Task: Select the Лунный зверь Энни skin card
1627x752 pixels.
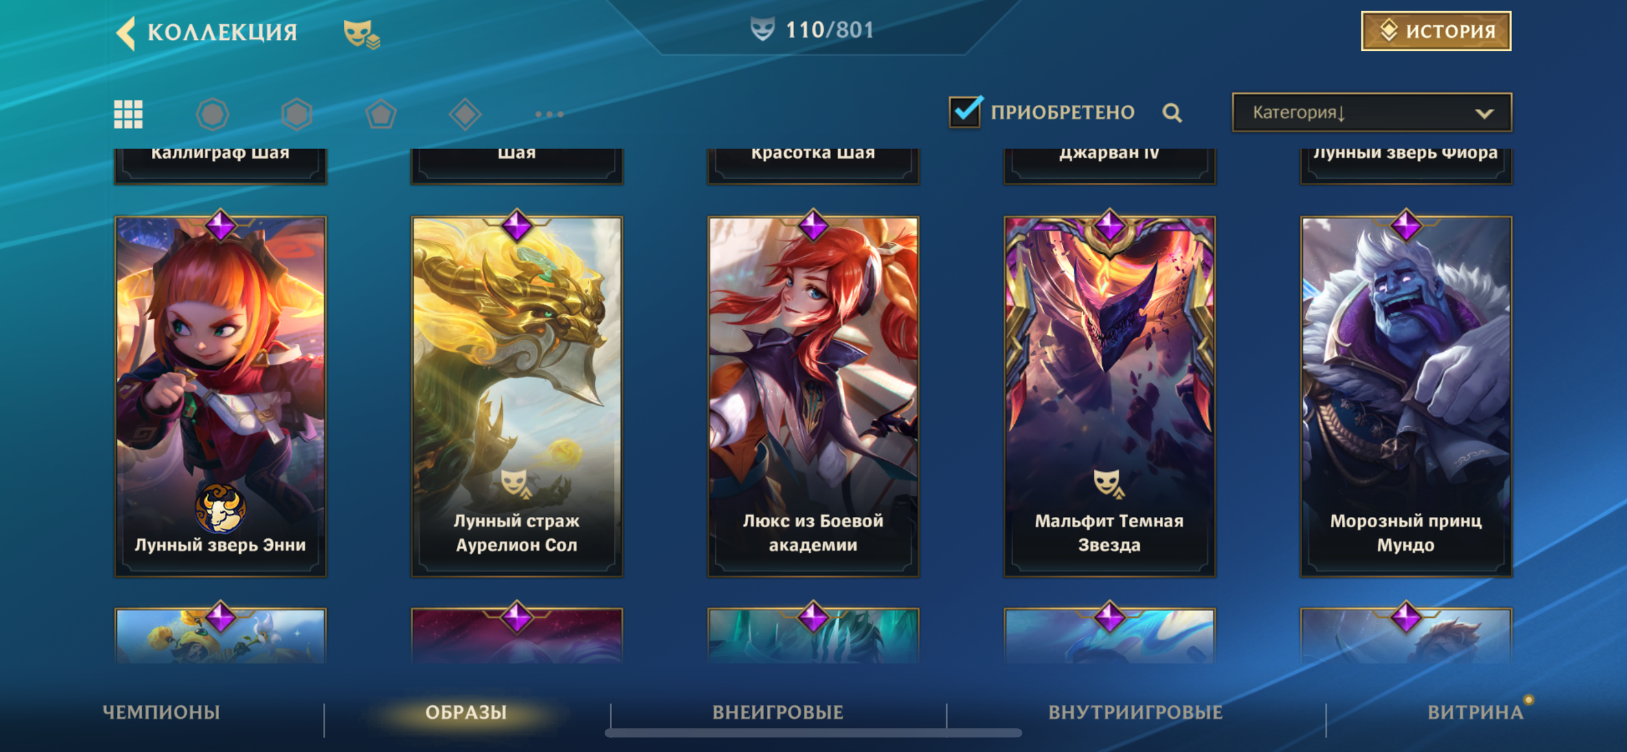Action: click(x=220, y=396)
